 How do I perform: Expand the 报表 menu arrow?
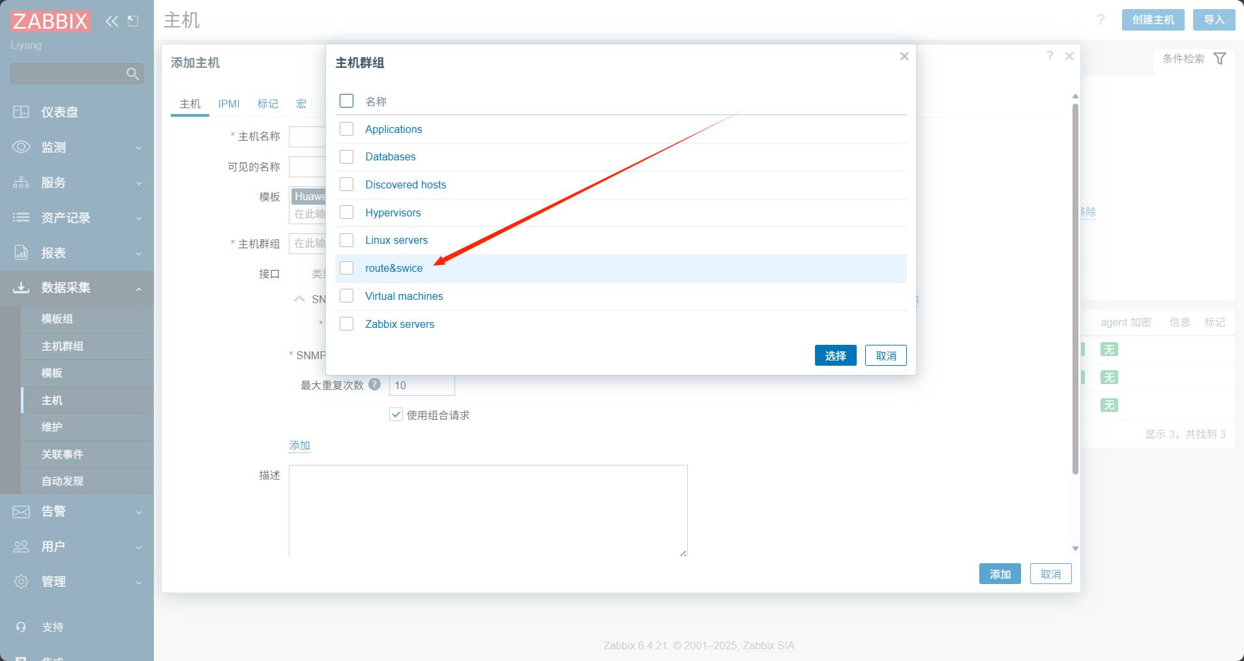click(139, 254)
